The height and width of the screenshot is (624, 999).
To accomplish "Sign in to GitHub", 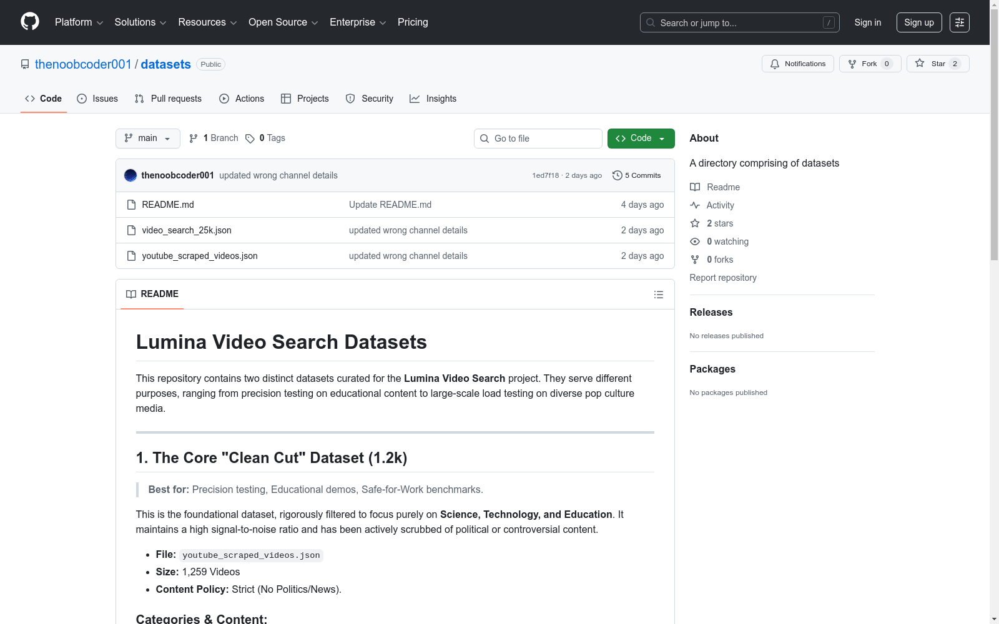I will 868,22.
